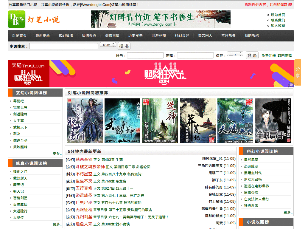Open 九阳剑圣 in latest updates
Image resolution: width=305 pixels, height=229 pixels.
(x=84, y=217)
